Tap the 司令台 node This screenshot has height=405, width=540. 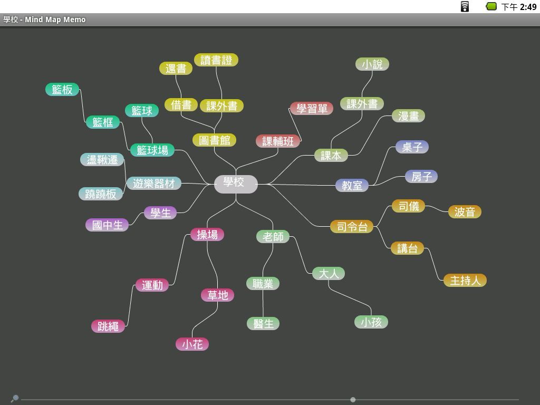352,227
